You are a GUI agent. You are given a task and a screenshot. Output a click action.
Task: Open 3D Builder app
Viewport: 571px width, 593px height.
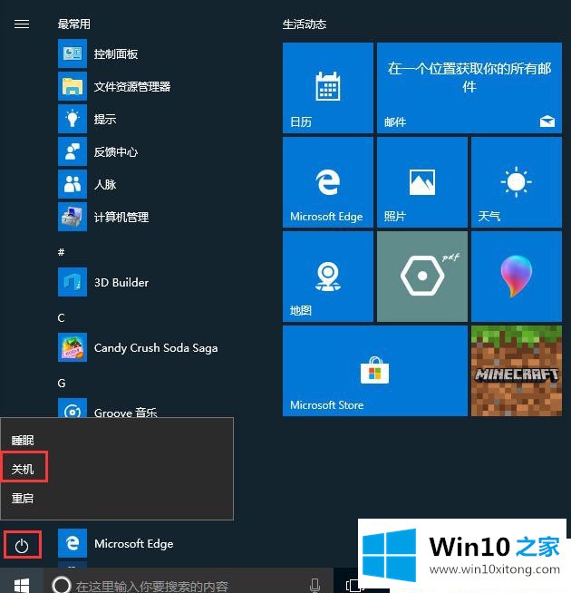pos(121,283)
